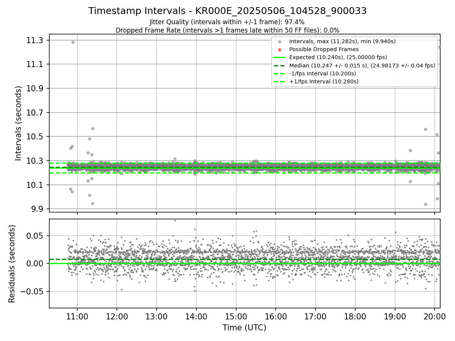Click the red Possible Dropped Frames legend marker
Screen dimensions: 455x341
[279, 50]
